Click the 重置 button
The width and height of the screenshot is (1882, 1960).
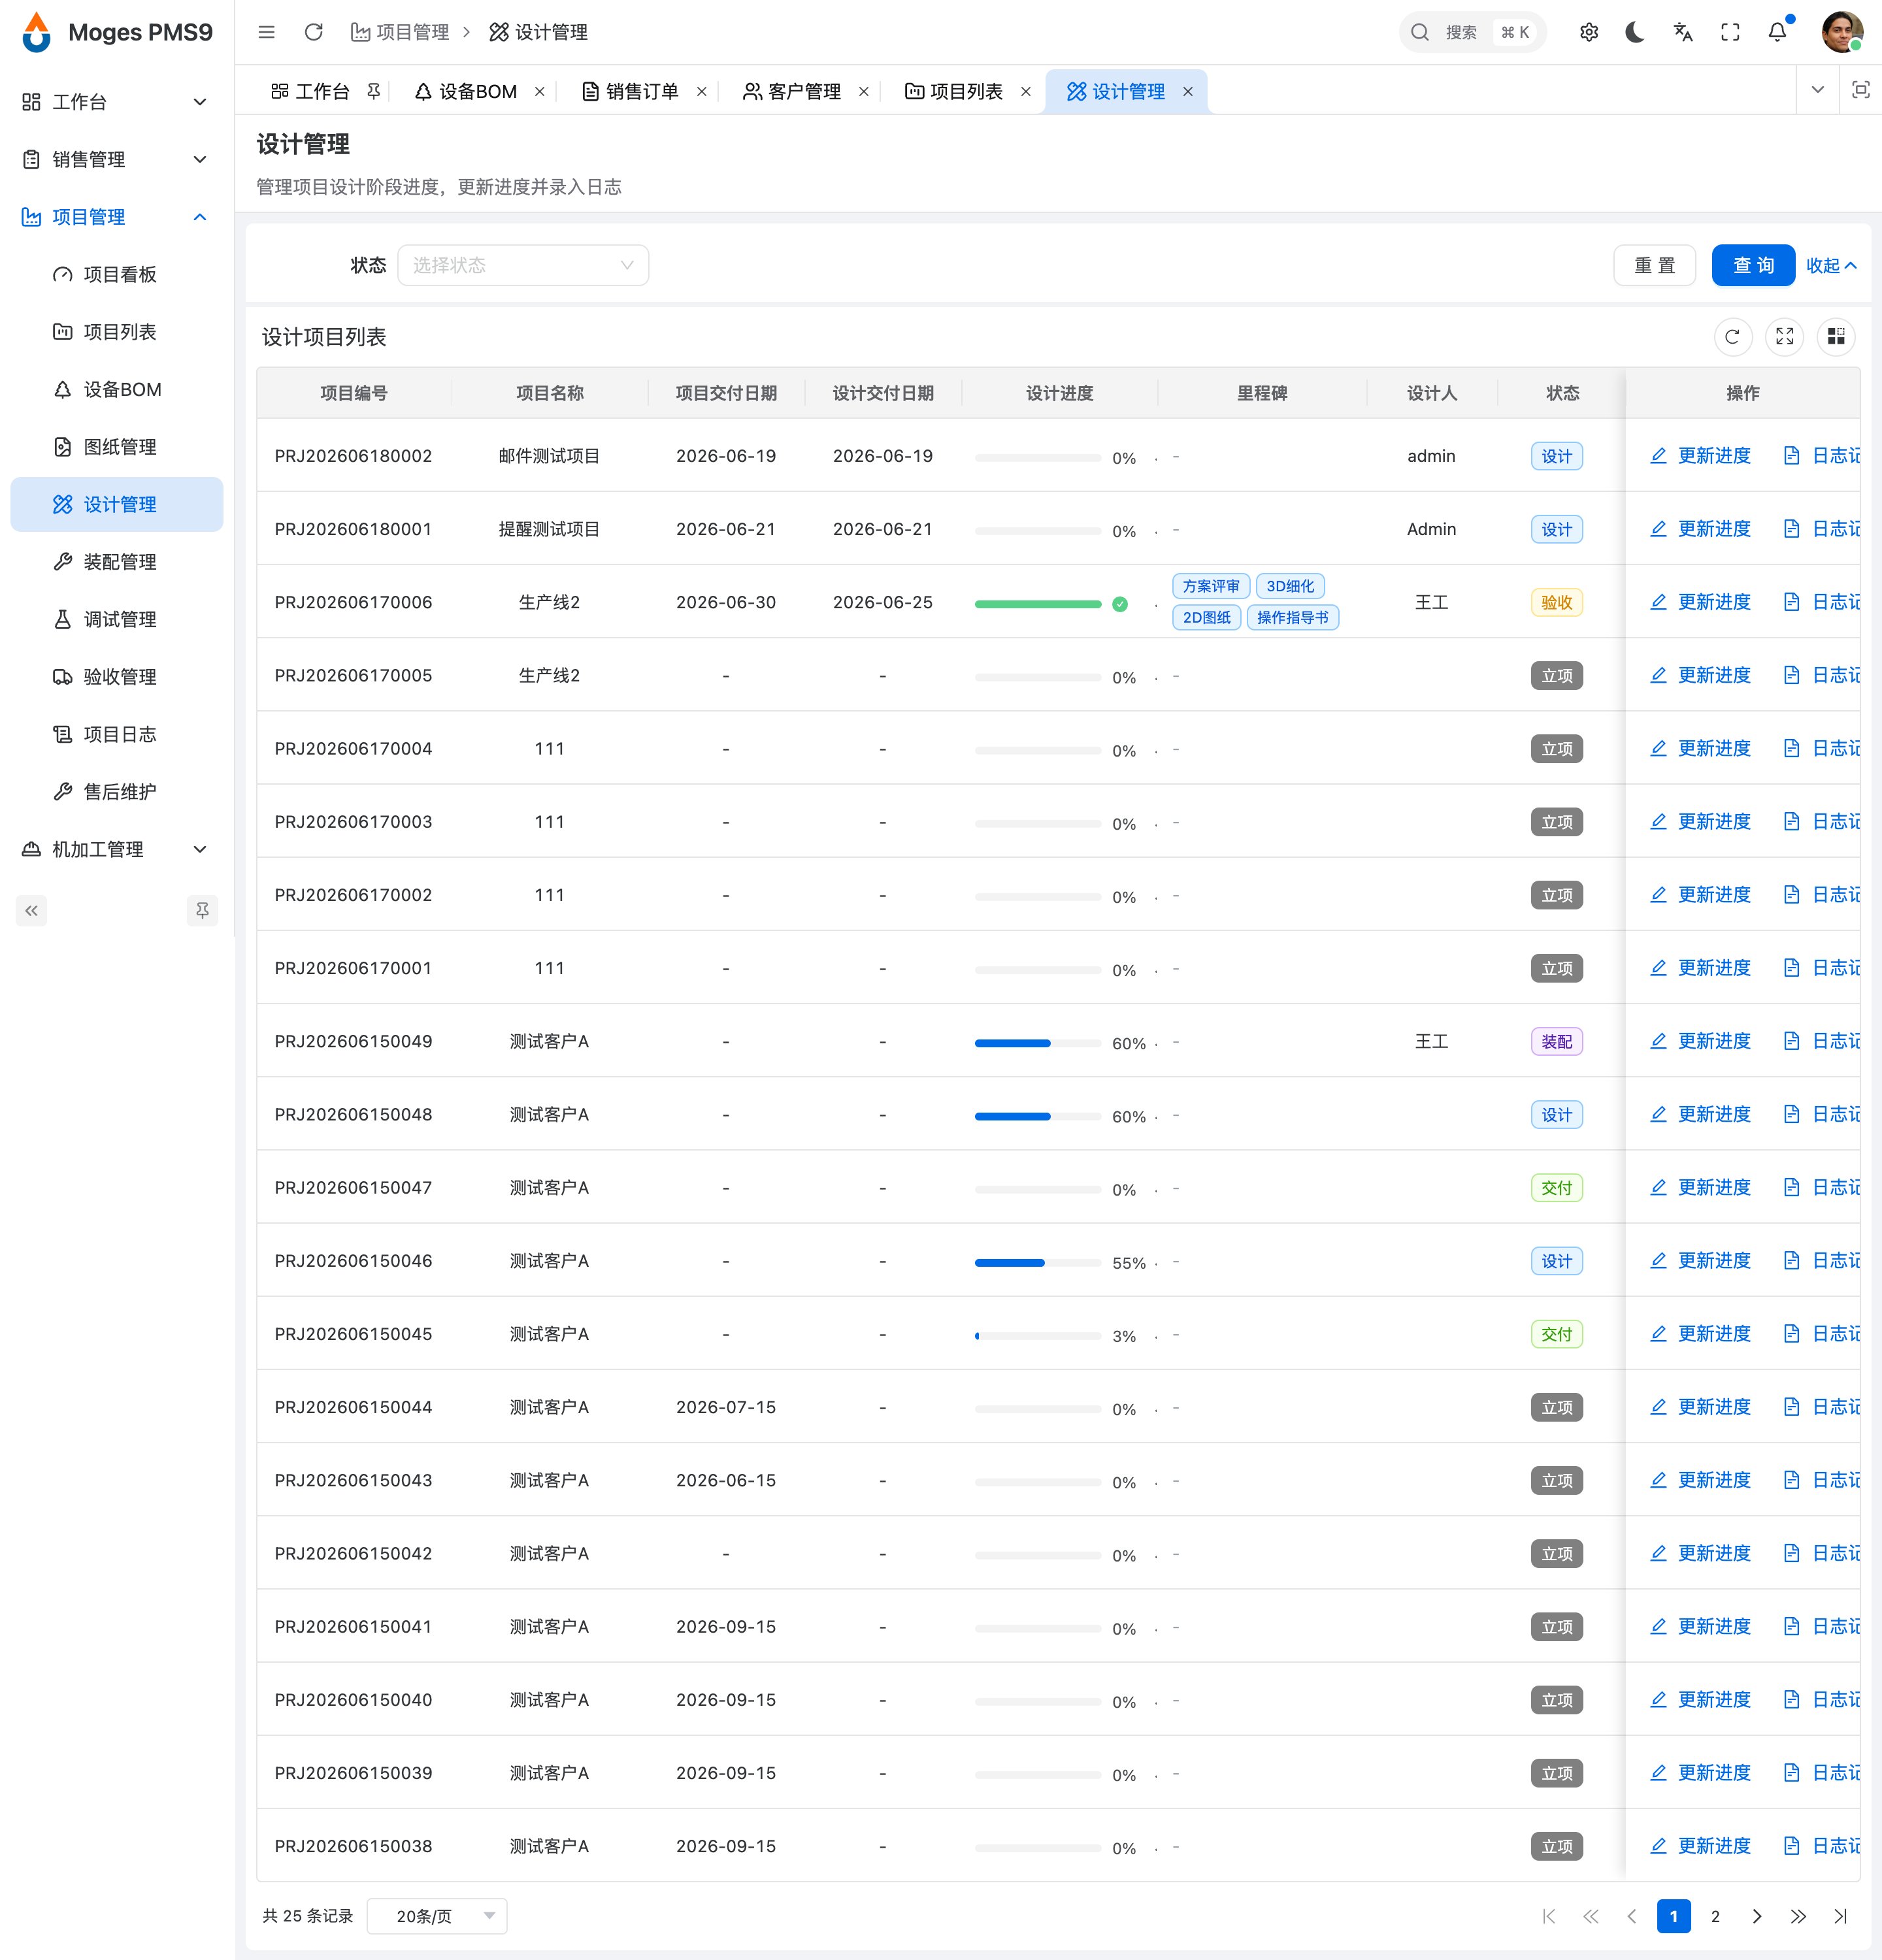coord(1654,265)
